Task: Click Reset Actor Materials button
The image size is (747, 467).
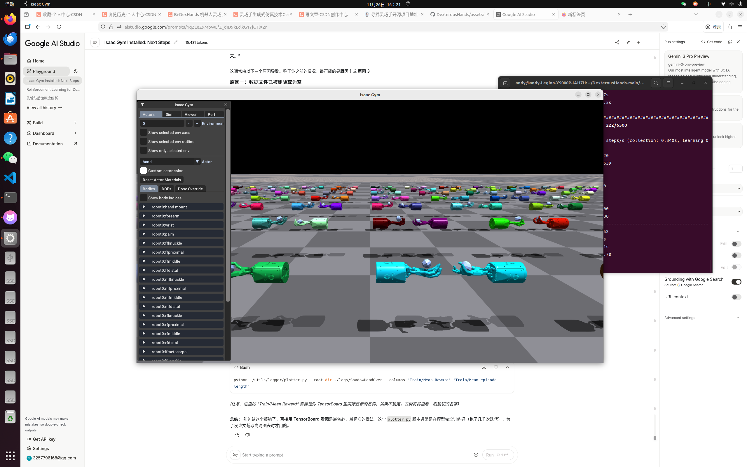Action: click(x=162, y=180)
